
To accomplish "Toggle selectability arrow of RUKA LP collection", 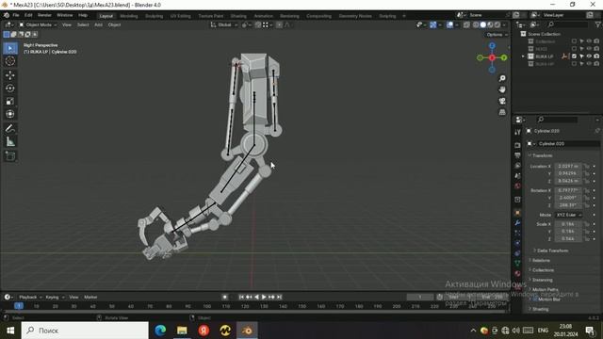I will point(581,56).
